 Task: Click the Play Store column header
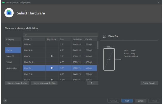52,39
